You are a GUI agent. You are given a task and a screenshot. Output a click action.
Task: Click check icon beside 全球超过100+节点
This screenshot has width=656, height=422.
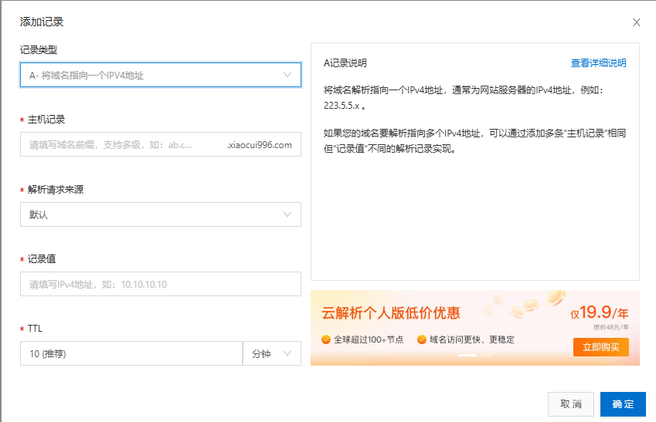click(326, 339)
